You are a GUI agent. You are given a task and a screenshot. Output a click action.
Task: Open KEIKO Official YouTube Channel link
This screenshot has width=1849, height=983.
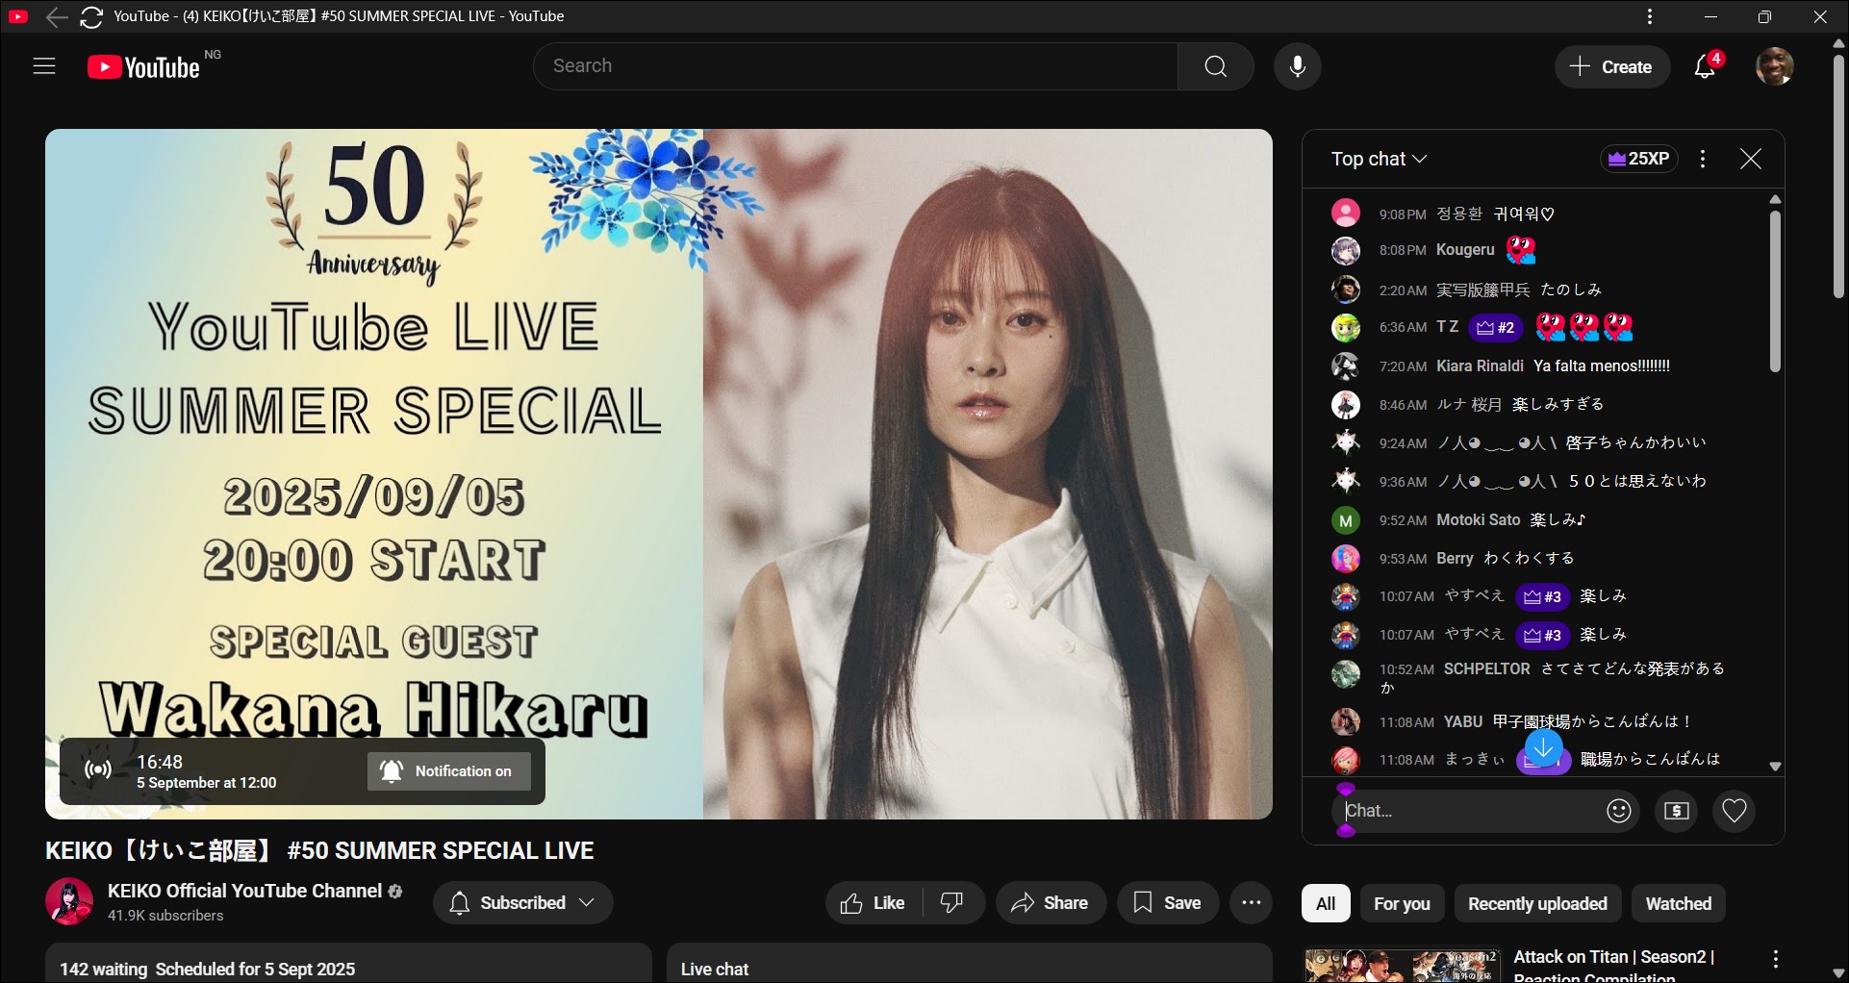[x=244, y=891]
